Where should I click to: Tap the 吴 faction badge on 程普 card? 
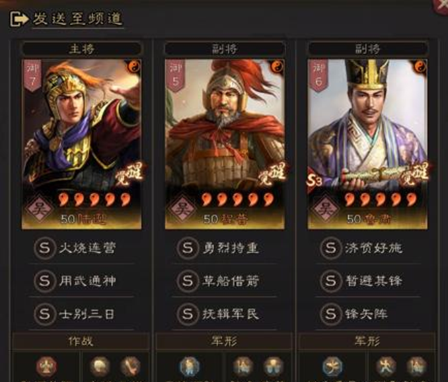point(182,209)
